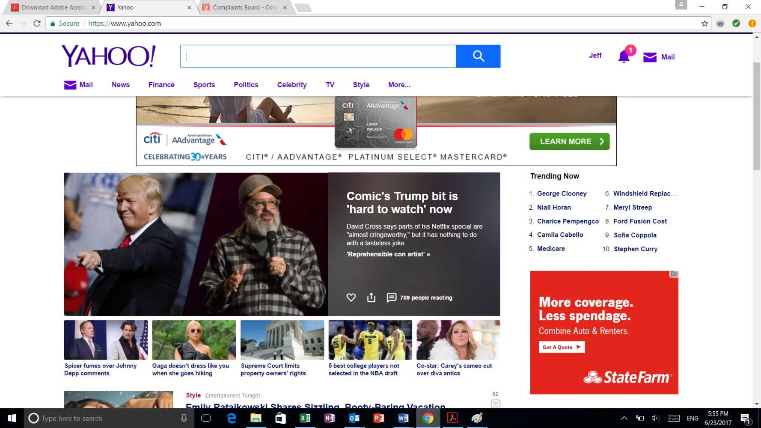The image size is (761, 428).
Task: Show hidden system tray icons
Action: (624, 418)
